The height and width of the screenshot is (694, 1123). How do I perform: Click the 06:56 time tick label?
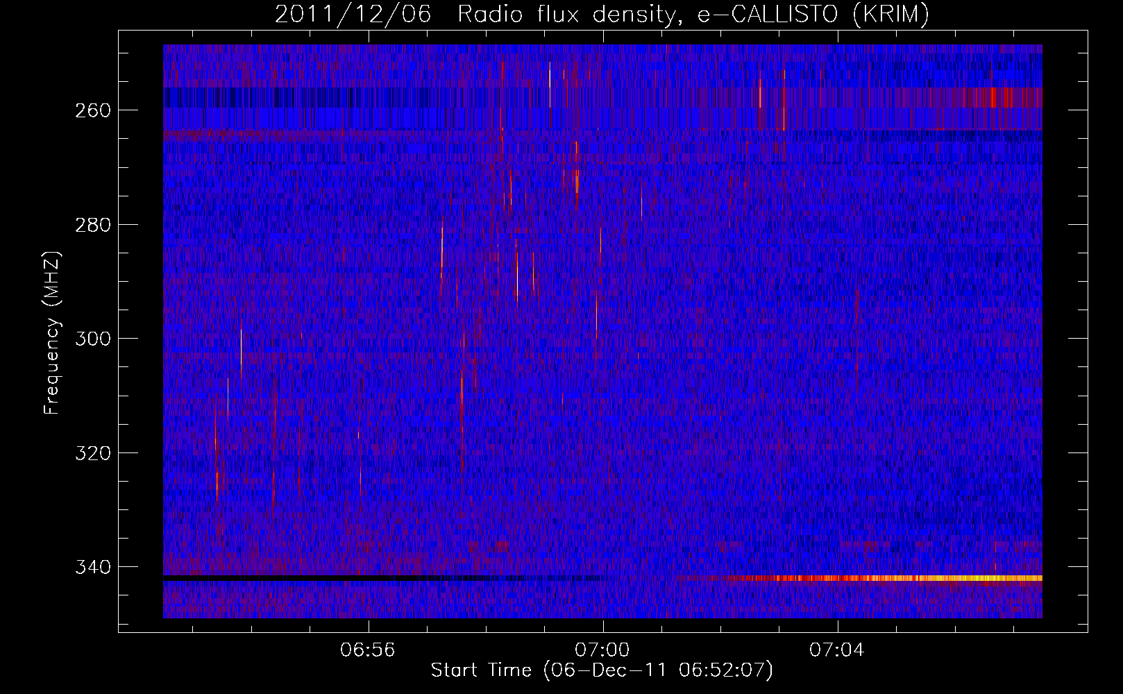pyautogui.click(x=368, y=650)
